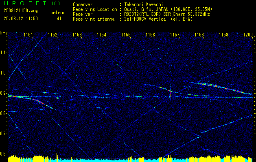Click the 1152 time axis label
This screenshot has height=162, width=256.
point(53,34)
